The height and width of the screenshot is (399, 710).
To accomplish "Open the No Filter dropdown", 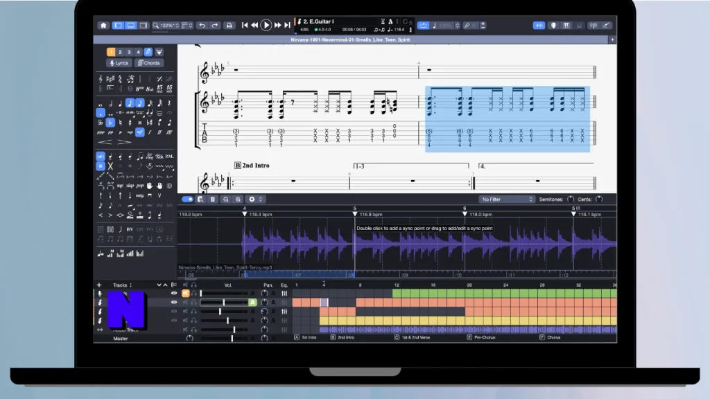I will click(507, 199).
